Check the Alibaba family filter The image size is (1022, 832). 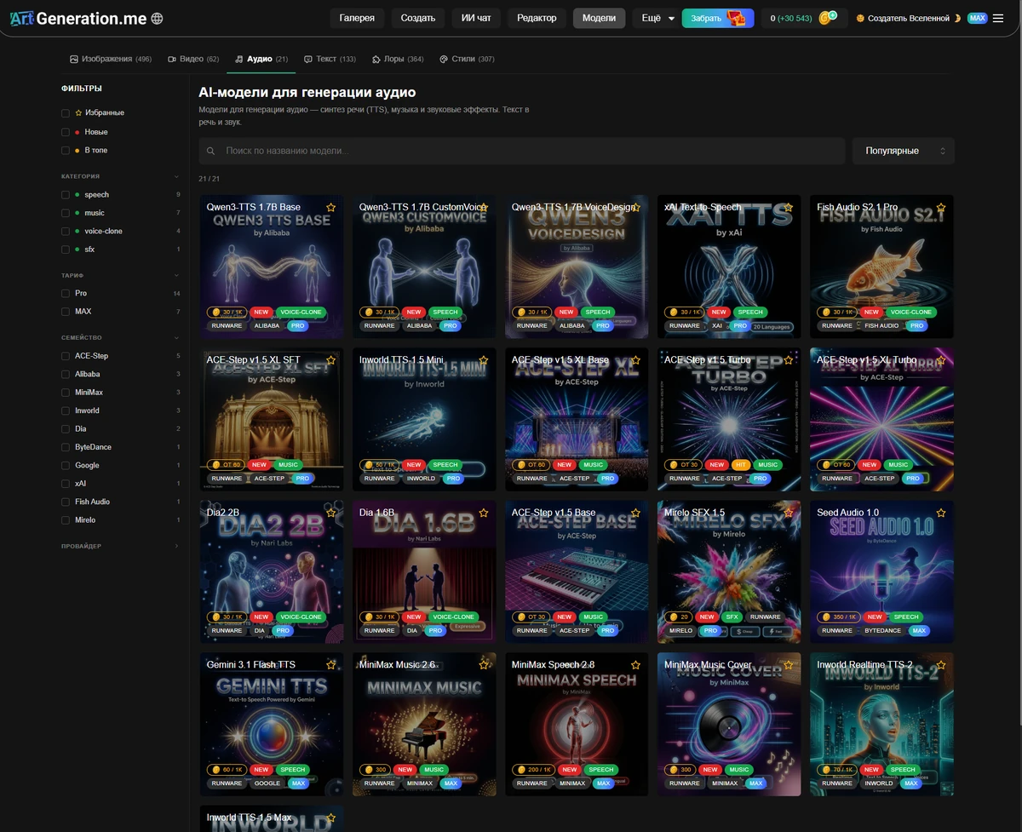tap(66, 374)
